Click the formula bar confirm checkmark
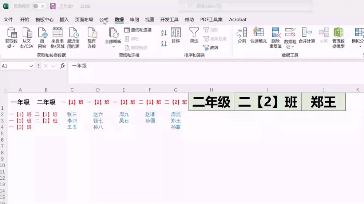The image size is (364, 204). [x=54, y=66]
